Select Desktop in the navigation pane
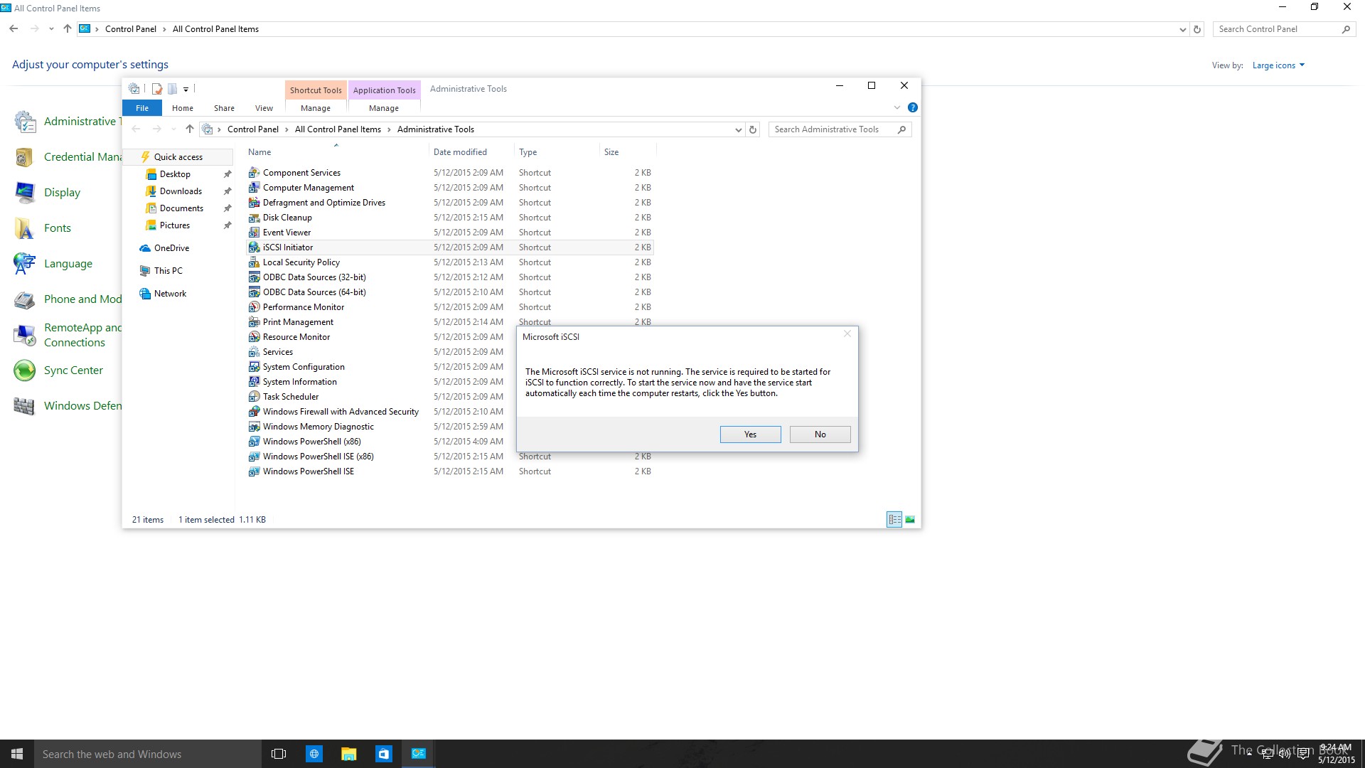1365x768 pixels. pos(175,174)
